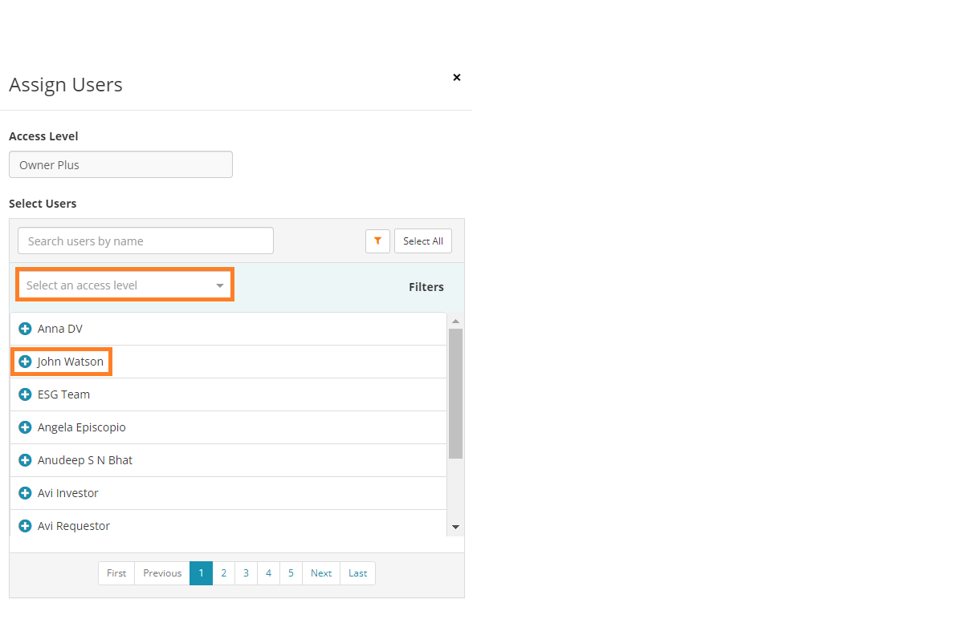Image resolution: width=970 pixels, height=627 pixels.
Task: Go to page 2 of users
Action: click(x=223, y=573)
